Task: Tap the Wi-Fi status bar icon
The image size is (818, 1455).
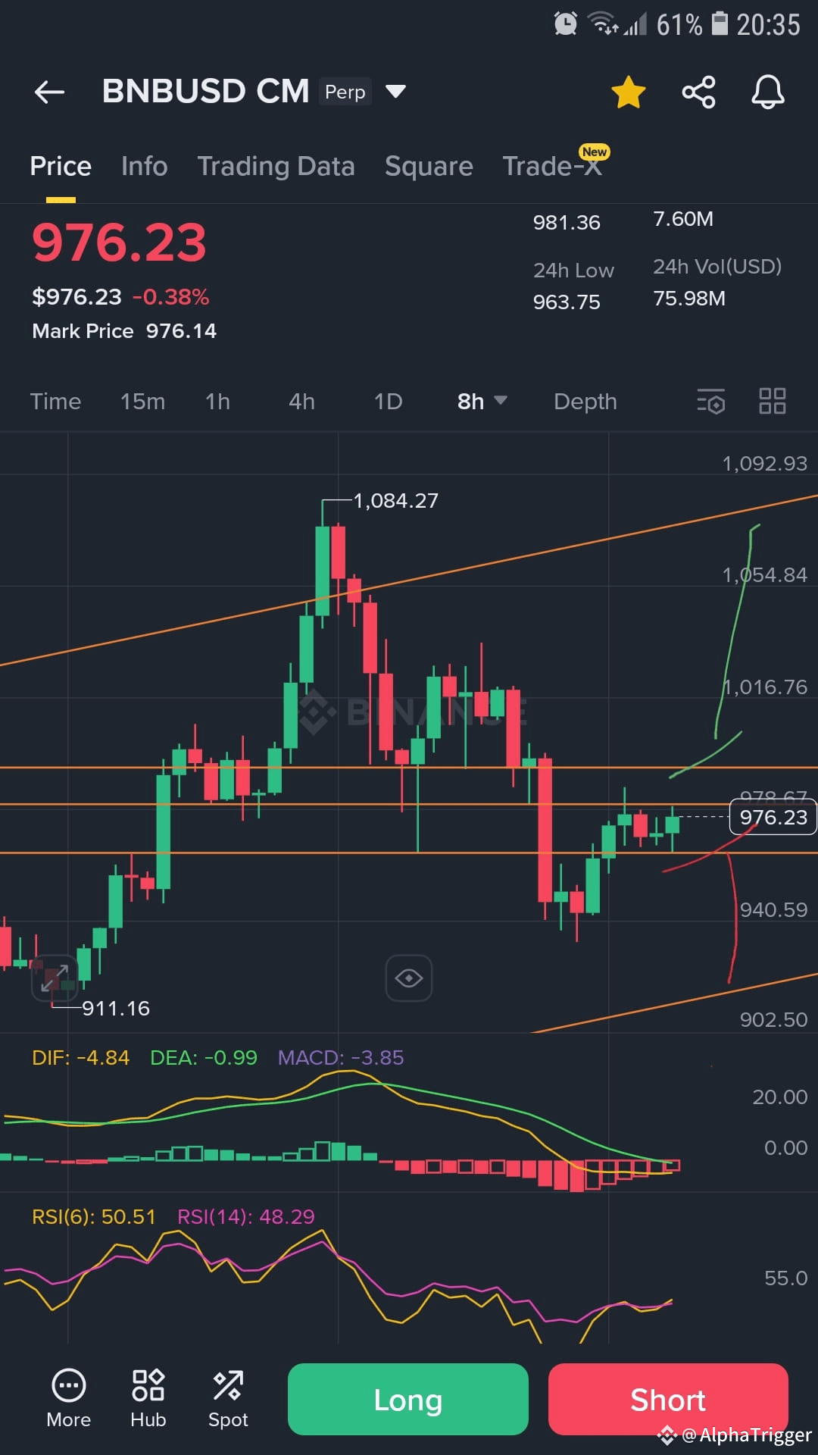Action: point(604,23)
